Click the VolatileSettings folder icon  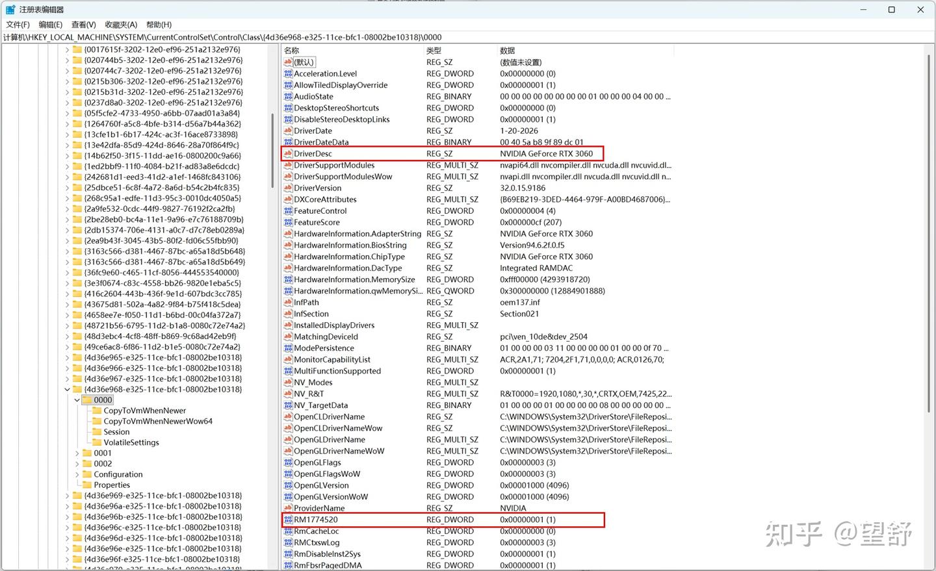97,442
